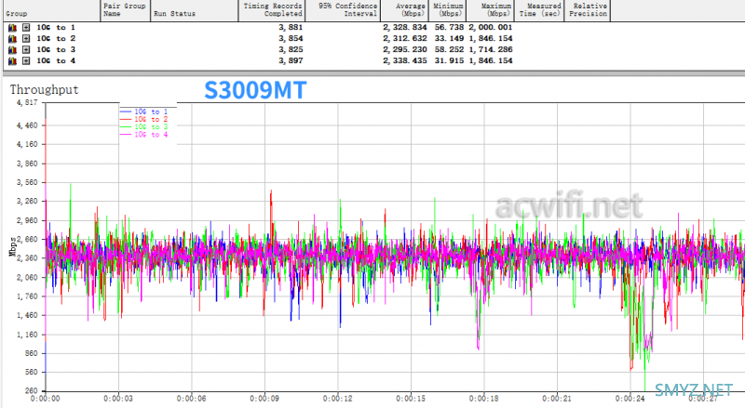The image size is (745, 408).
Task: Click the Mbps y-axis label
Action: tap(13, 246)
